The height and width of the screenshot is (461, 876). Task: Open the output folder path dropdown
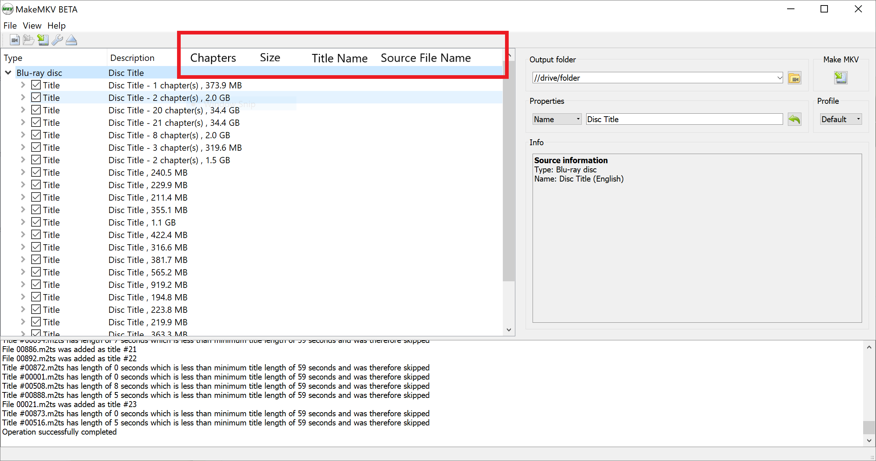pos(779,78)
